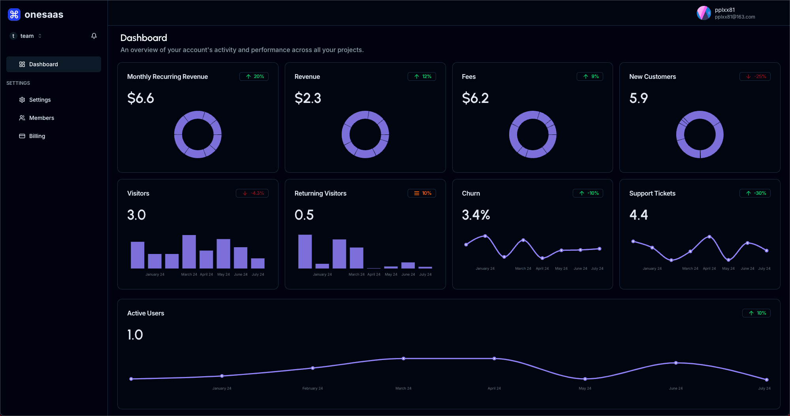Image resolution: width=790 pixels, height=416 pixels.
Task: Click the 5.9 New Customers value
Action: 639,98
